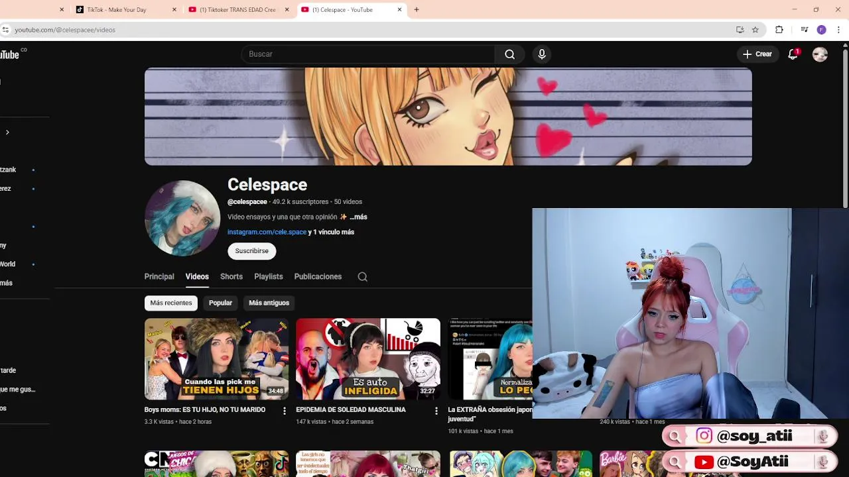View site information icon in address bar
The image size is (849, 477).
(5, 30)
